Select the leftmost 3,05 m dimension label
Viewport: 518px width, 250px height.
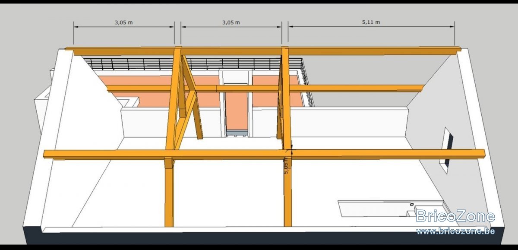[123, 22]
